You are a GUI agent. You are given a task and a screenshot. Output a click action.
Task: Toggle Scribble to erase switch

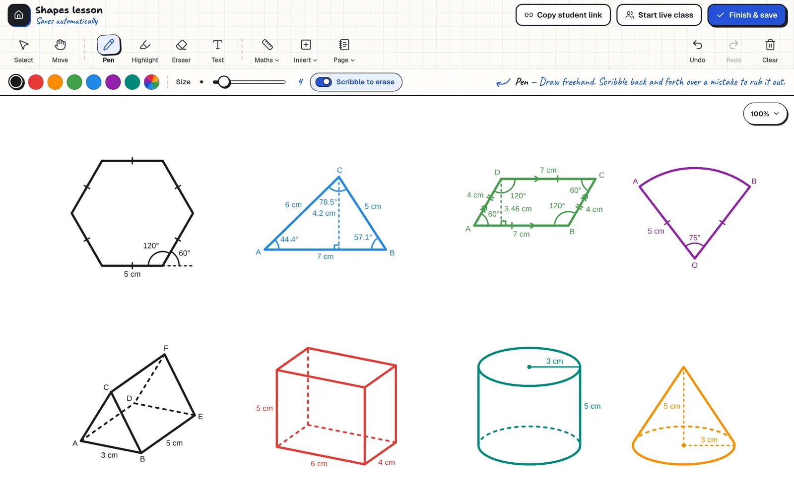(x=324, y=82)
